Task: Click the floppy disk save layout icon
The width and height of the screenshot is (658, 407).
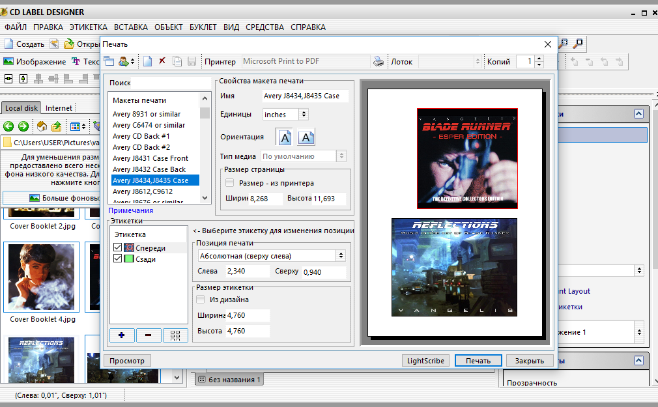Action: click(x=192, y=61)
